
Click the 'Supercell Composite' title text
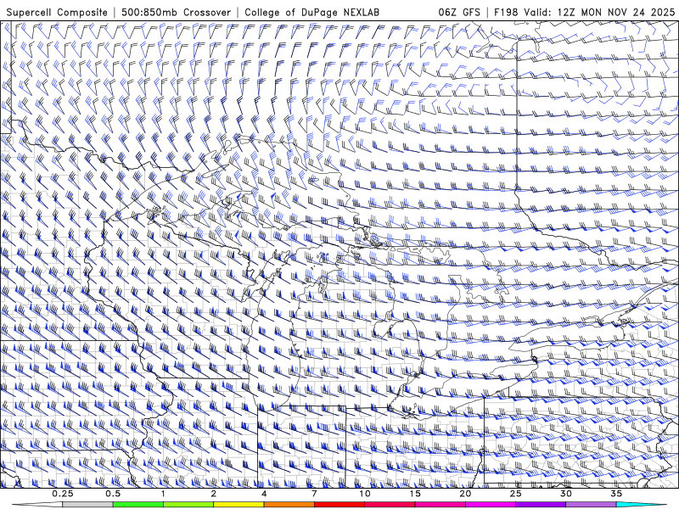pyautogui.click(x=57, y=12)
